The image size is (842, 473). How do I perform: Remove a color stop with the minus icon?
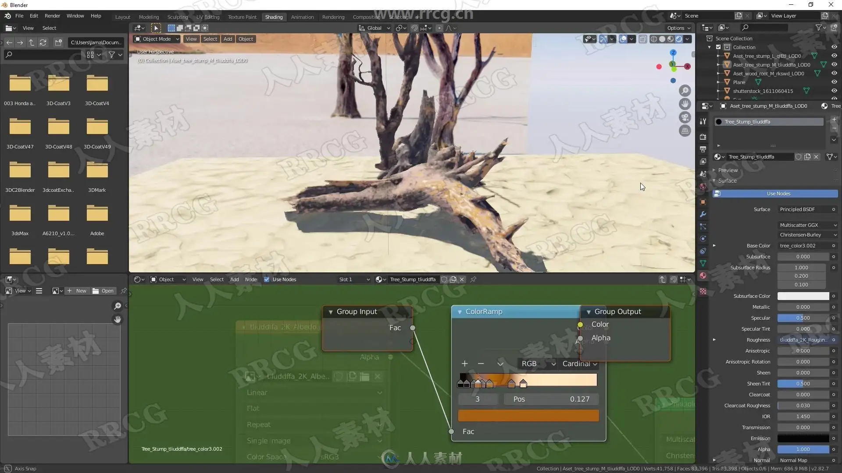[481, 364]
